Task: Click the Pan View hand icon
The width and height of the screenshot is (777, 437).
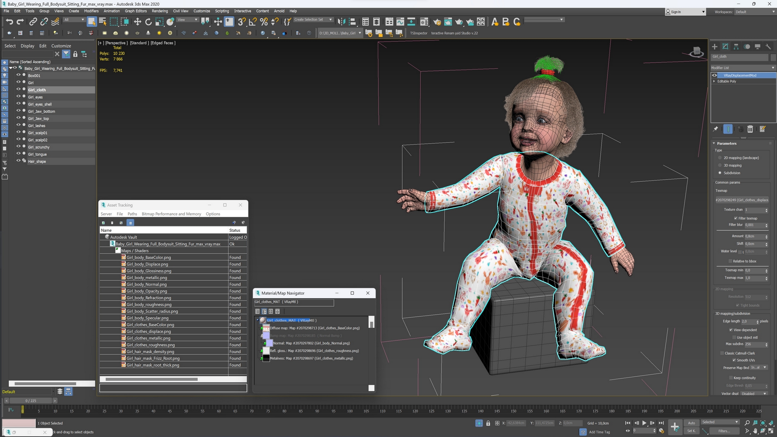Action: [755, 431]
